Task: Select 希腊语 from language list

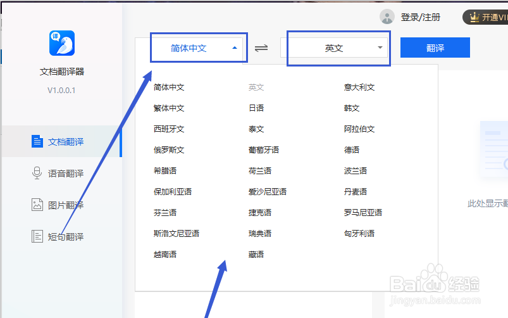Action: [x=165, y=170]
